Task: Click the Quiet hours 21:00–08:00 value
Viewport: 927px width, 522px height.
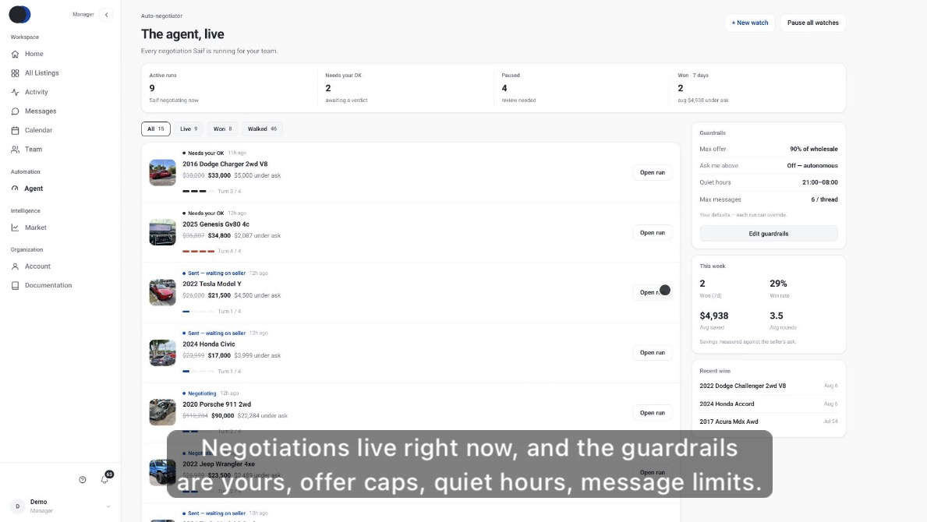Action: [819, 182]
